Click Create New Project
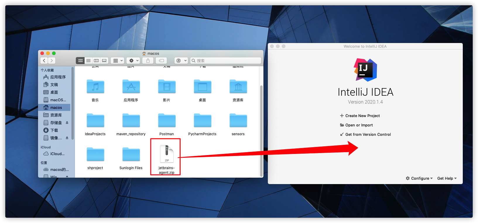This screenshot has width=478, height=223. pos(362,116)
